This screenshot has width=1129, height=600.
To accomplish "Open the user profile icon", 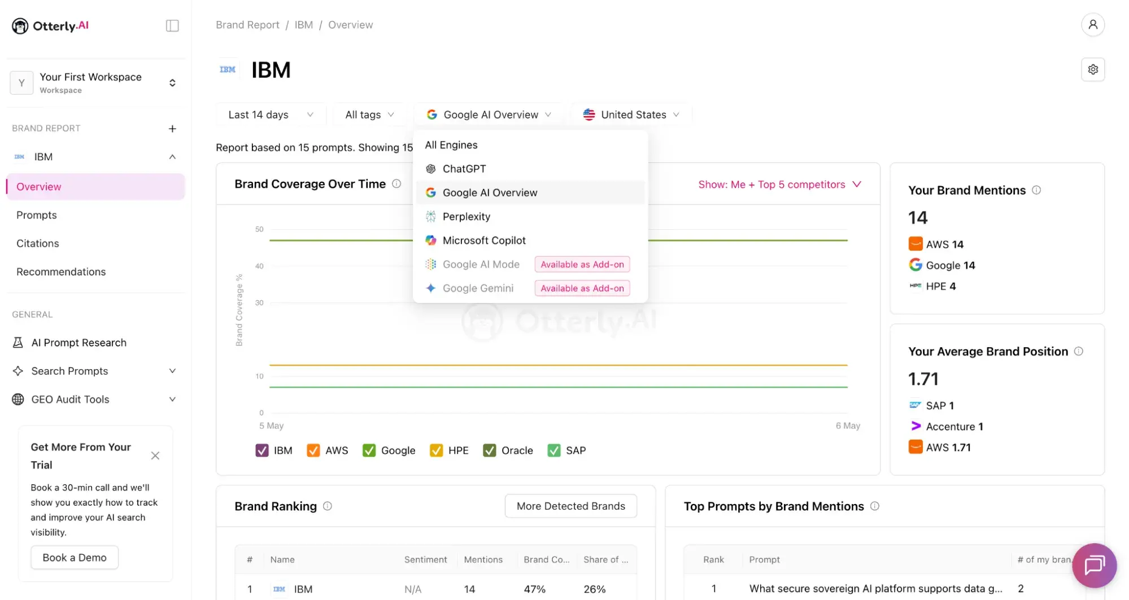I will point(1092,25).
